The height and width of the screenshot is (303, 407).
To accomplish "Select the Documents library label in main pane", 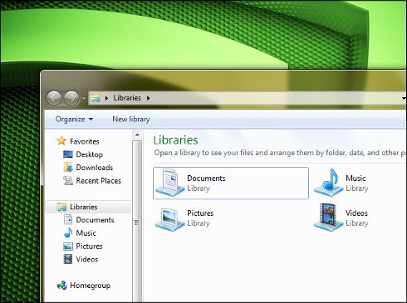I will 206,178.
